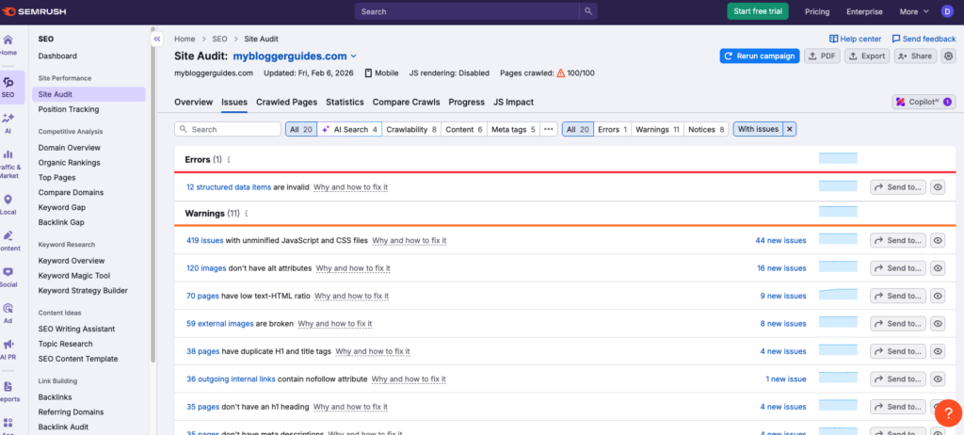Toggle eye icon for unminified JavaScript row
The image size is (964, 435).
click(937, 241)
